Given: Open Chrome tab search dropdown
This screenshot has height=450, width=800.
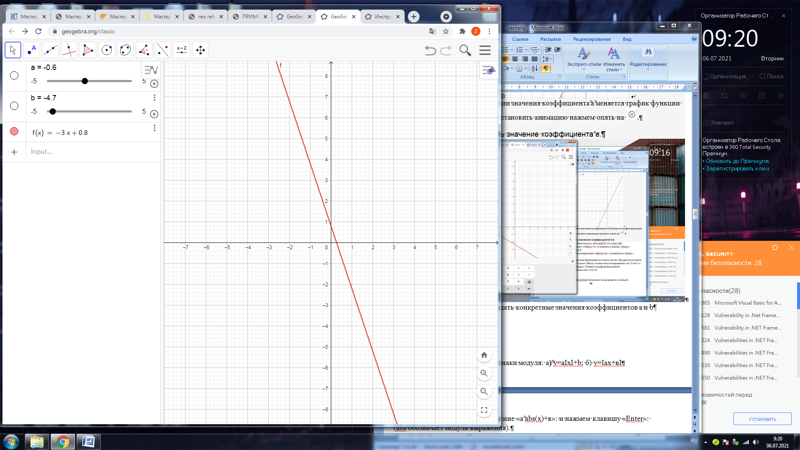Looking at the screenshot, I should (446, 17).
